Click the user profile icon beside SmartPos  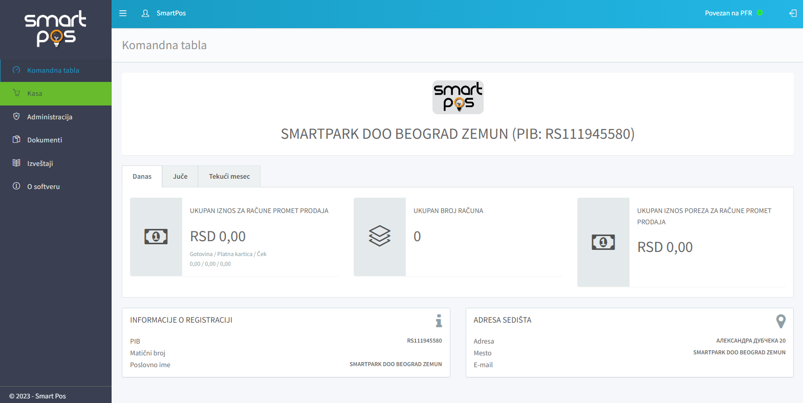tap(145, 13)
